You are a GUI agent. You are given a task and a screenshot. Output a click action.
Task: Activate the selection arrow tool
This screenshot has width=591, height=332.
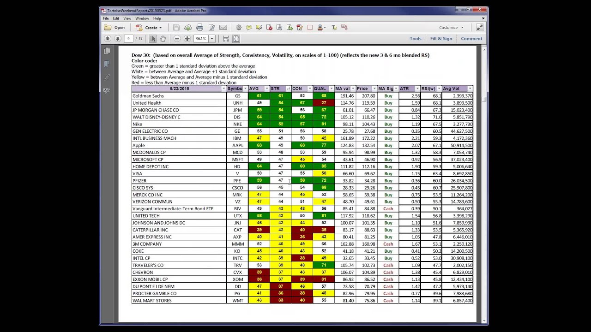[x=153, y=39]
